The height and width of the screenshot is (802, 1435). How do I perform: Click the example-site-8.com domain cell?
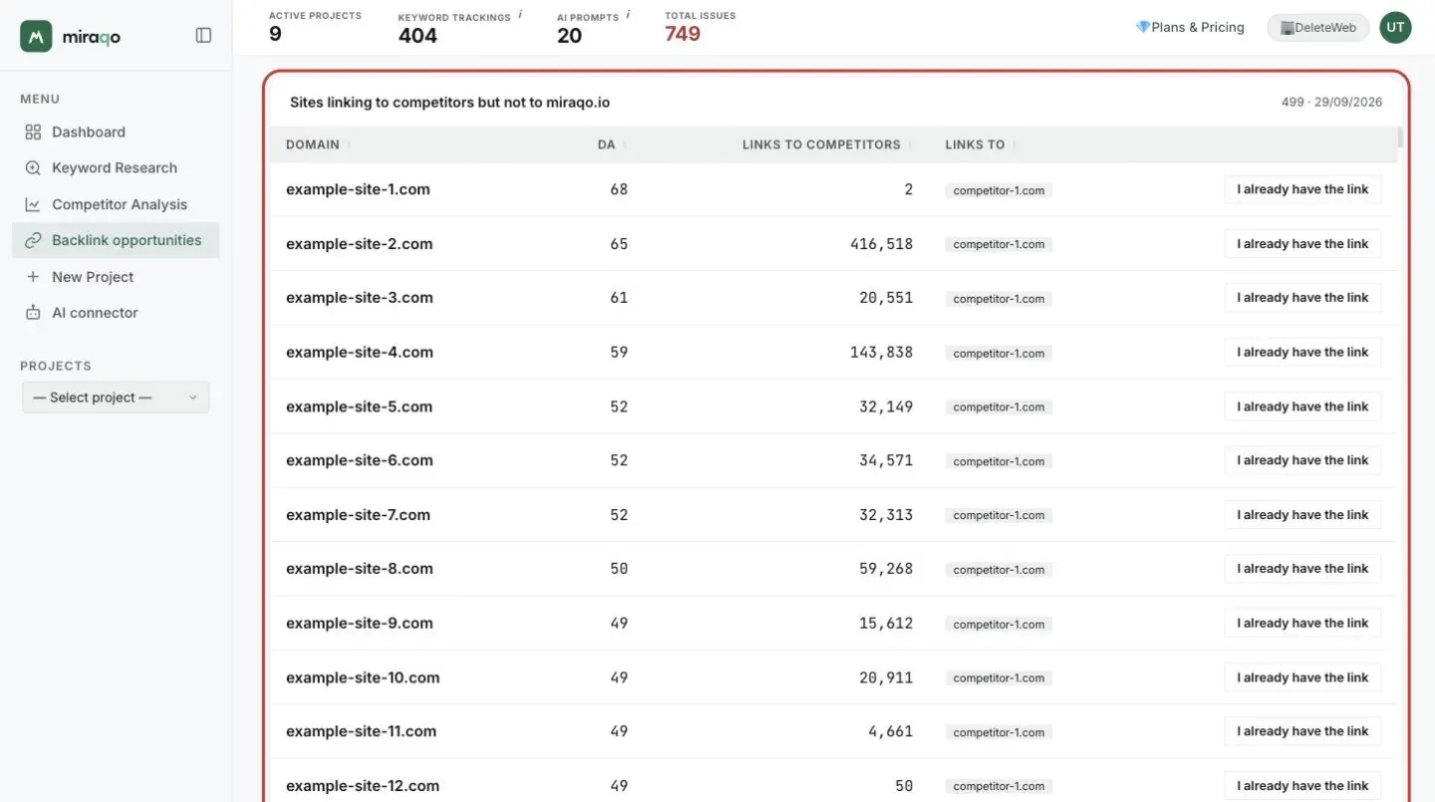pyautogui.click(x=360, y=569)
